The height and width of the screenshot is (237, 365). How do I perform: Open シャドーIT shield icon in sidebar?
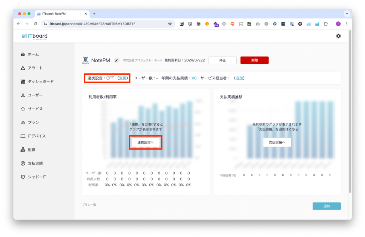[23, 177]
